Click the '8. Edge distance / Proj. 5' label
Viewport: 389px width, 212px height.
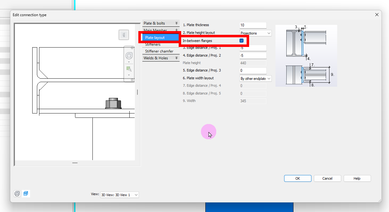coord(202,93)
